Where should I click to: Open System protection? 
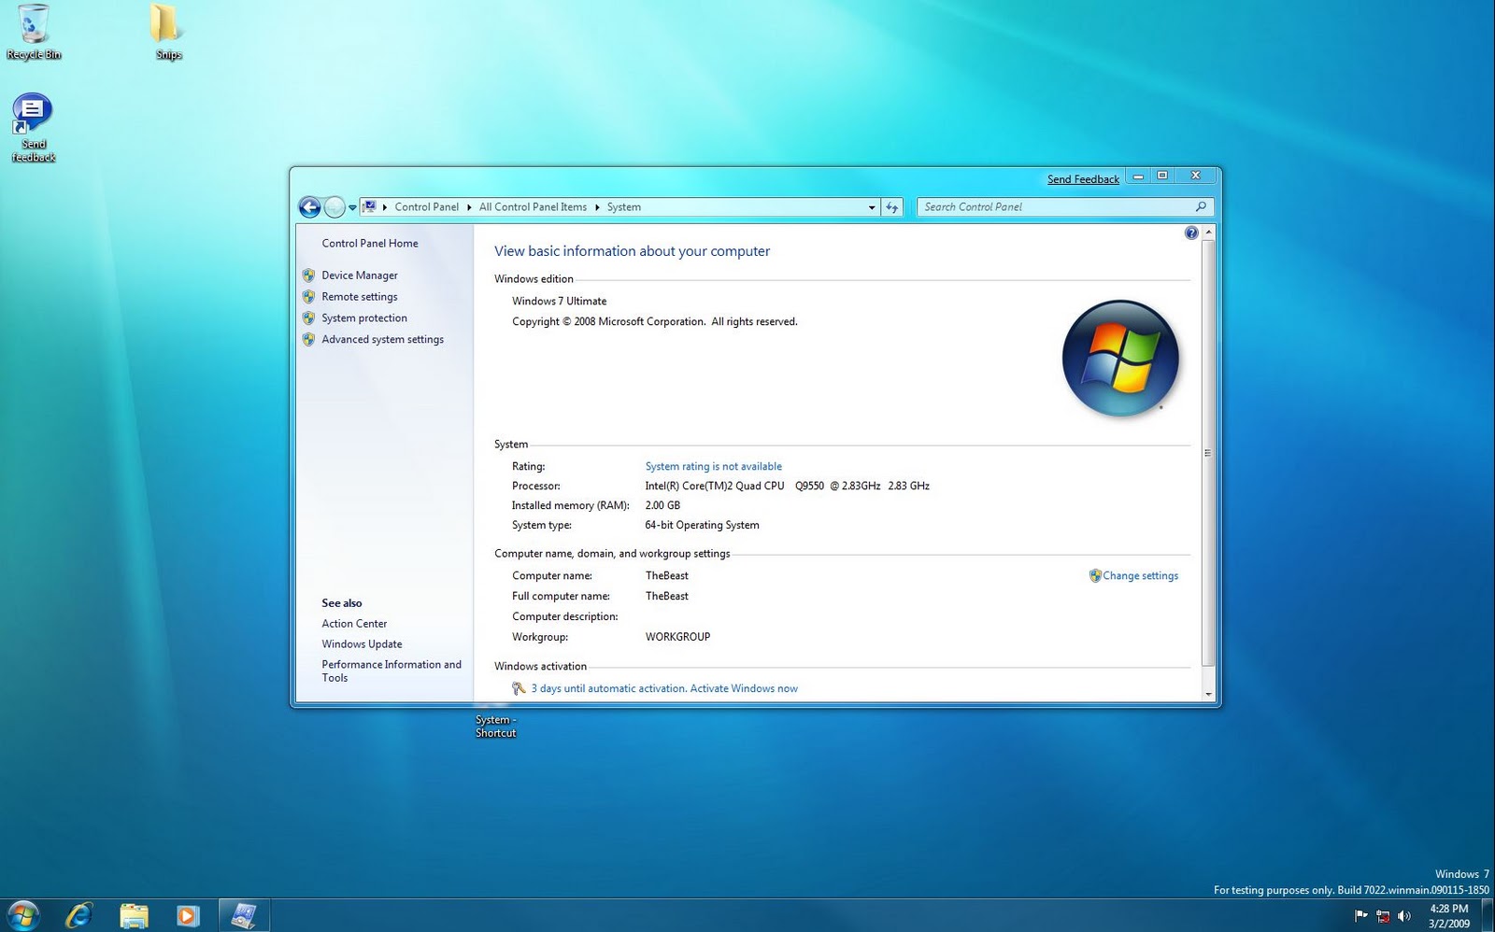pyautogui.click(x=364, y=318)
